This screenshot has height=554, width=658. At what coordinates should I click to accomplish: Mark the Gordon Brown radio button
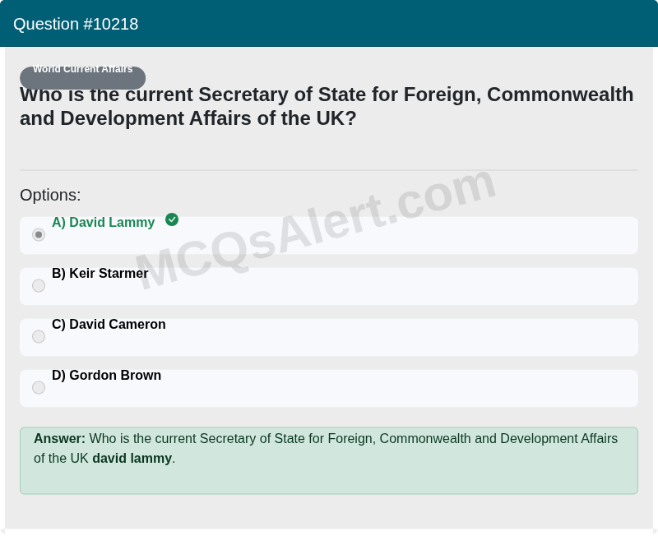tap(39, 387)
